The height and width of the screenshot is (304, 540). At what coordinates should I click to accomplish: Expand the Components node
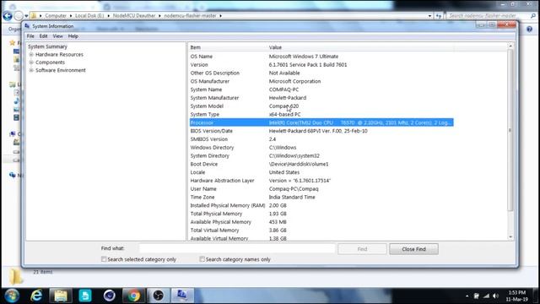31,62
